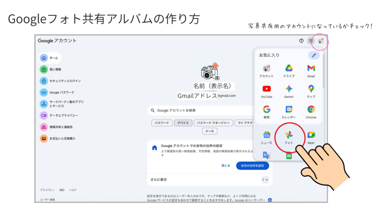Open the プライバシー link in the footer
The image size is (381, 214).
coord(47,189)
